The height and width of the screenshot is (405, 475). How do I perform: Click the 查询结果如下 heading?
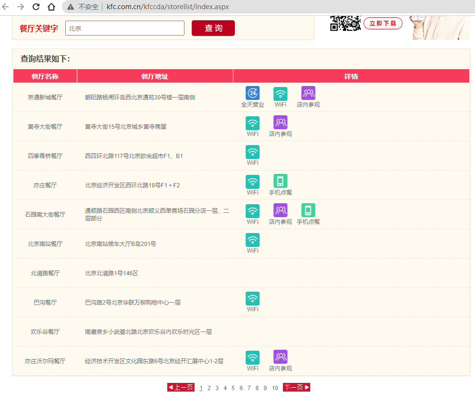[x=45, y=59]
